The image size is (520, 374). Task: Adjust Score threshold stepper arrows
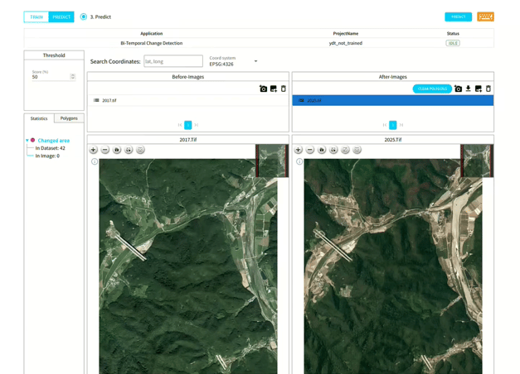click(x=73, y=77)
